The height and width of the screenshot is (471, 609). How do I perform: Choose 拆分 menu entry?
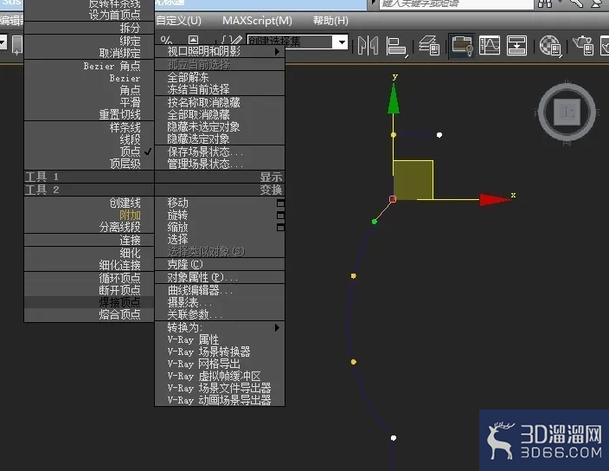click(x=89, y=28)
